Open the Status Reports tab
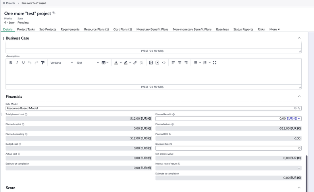The height and width of the screenshot is (192, 314). (x=243, y=29)
